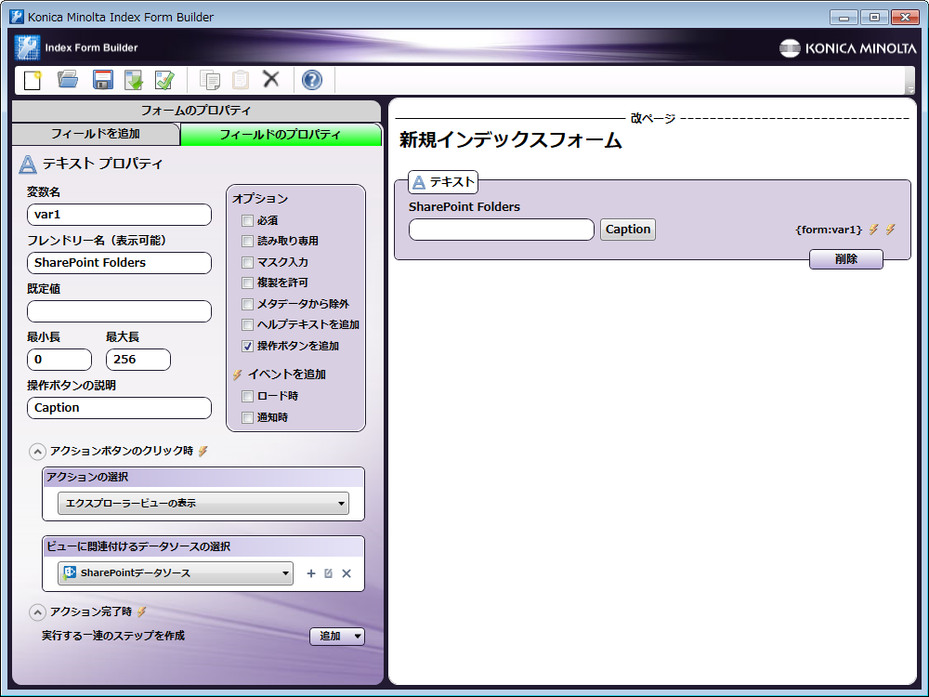Collapse the アクションボタンのクリック時 section
This screenshot has width=929, height=697.
[38, 451]
